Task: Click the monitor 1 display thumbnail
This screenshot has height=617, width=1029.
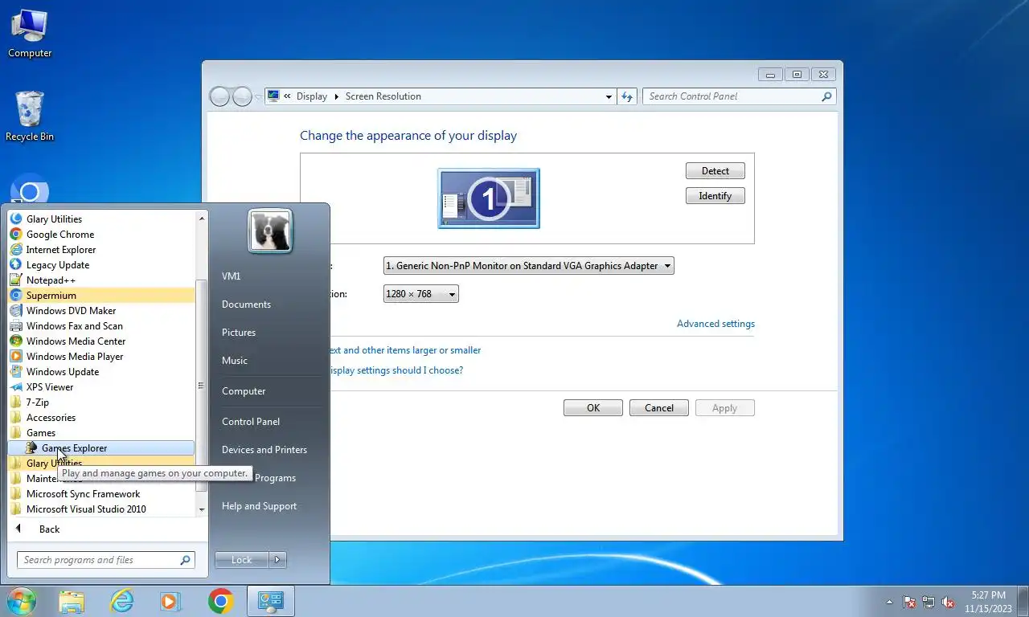Action: 489,198
